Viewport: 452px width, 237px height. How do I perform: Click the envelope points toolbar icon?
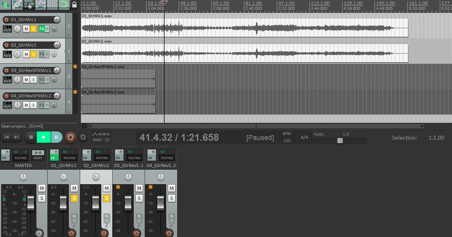(x=40, y=5)
